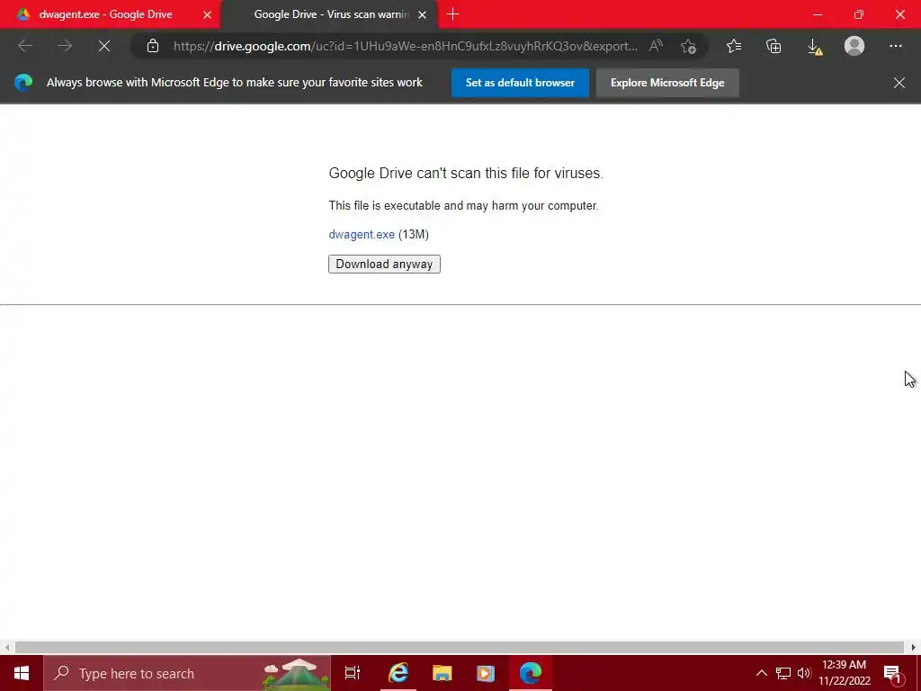Show hidden system tray icons
Image resolution: width=921 pixels, height=691 pixels.
click(761, 673)
